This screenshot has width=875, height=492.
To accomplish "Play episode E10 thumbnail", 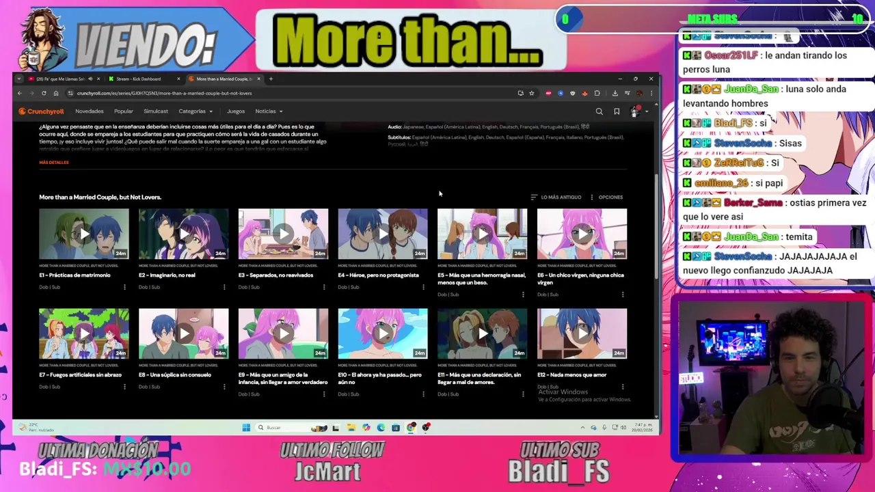I will (x=383, y=333).
